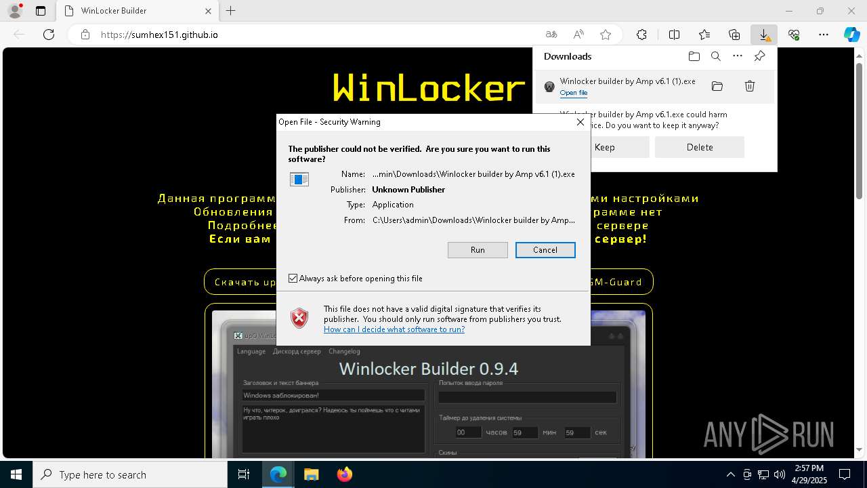867x488 pixels.
Task: Show hidden tray icons chevron
Action: tap(730, 474)
